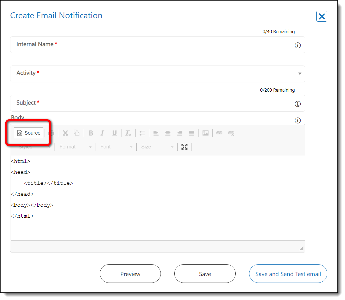
Task: Expand the Font dropdown
Action: [x=116, y=147]
